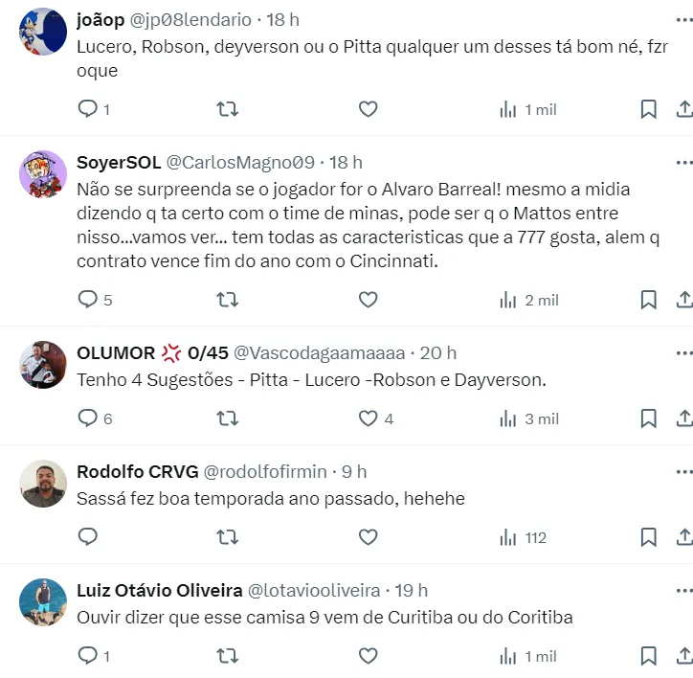Like joãop's tweet
The height and width of the screenshot is (678, 693).
coord(368,109)
